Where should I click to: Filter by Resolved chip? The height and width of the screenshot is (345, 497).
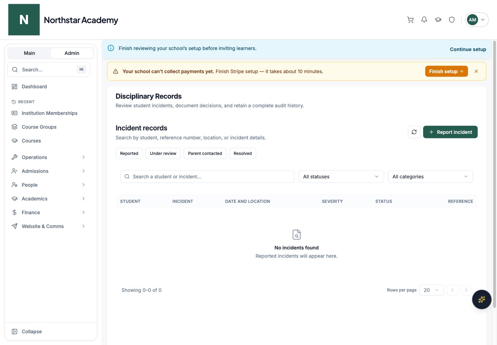[243, 154]
